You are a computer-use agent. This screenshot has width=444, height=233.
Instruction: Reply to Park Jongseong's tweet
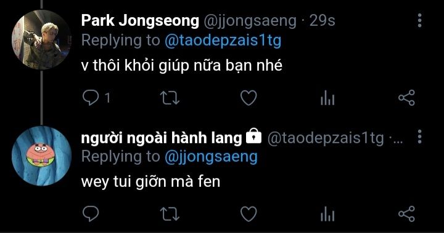point(91,98)
